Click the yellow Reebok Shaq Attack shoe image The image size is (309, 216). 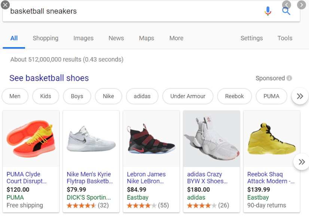click(x=272, y=139)
